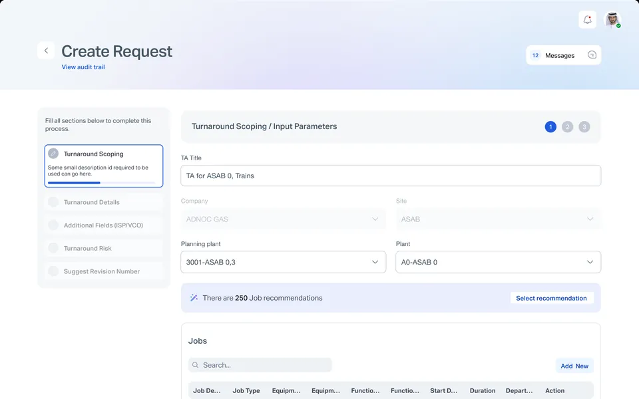This screenshot has height=399, width=639.
Task: Click the Select recommendation button
Action: point(551,298)
